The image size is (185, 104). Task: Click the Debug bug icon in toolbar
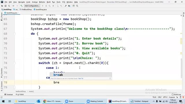[46, 6]
